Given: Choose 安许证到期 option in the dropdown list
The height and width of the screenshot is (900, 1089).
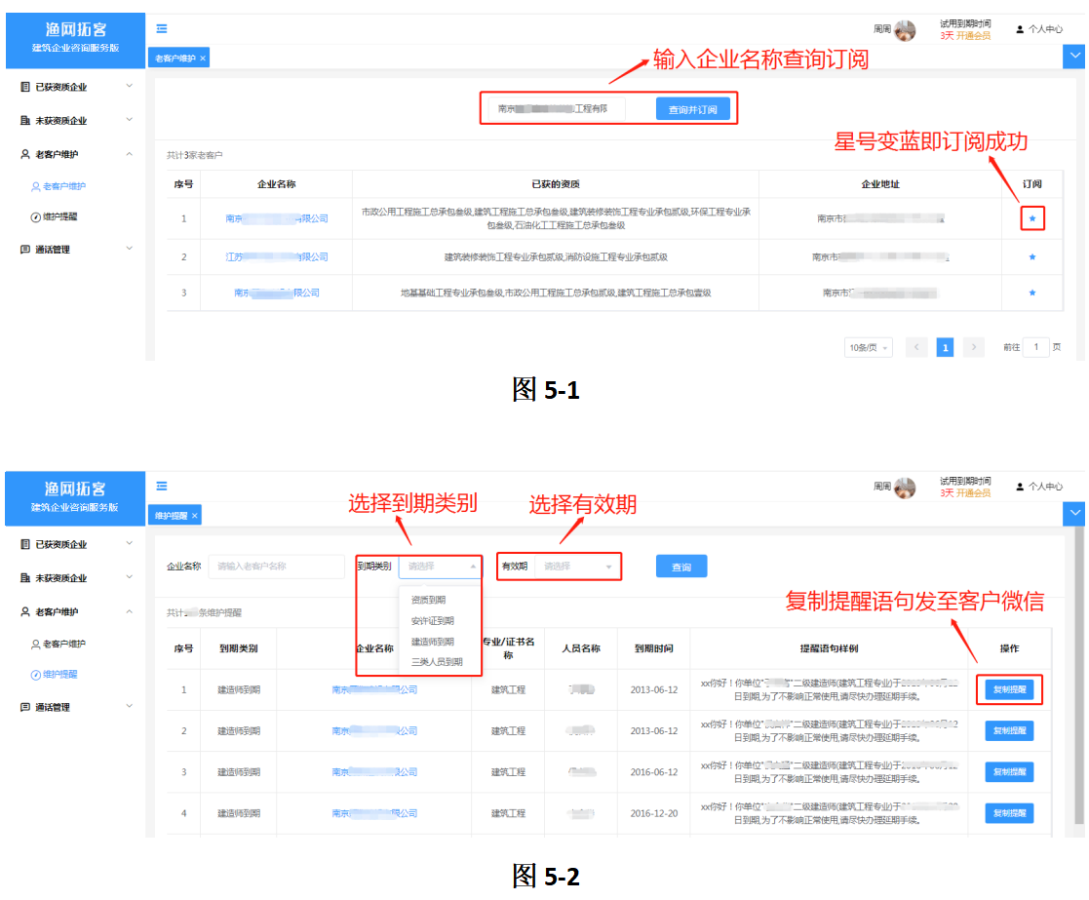Looking at the screenshot, I should [440, 621].
